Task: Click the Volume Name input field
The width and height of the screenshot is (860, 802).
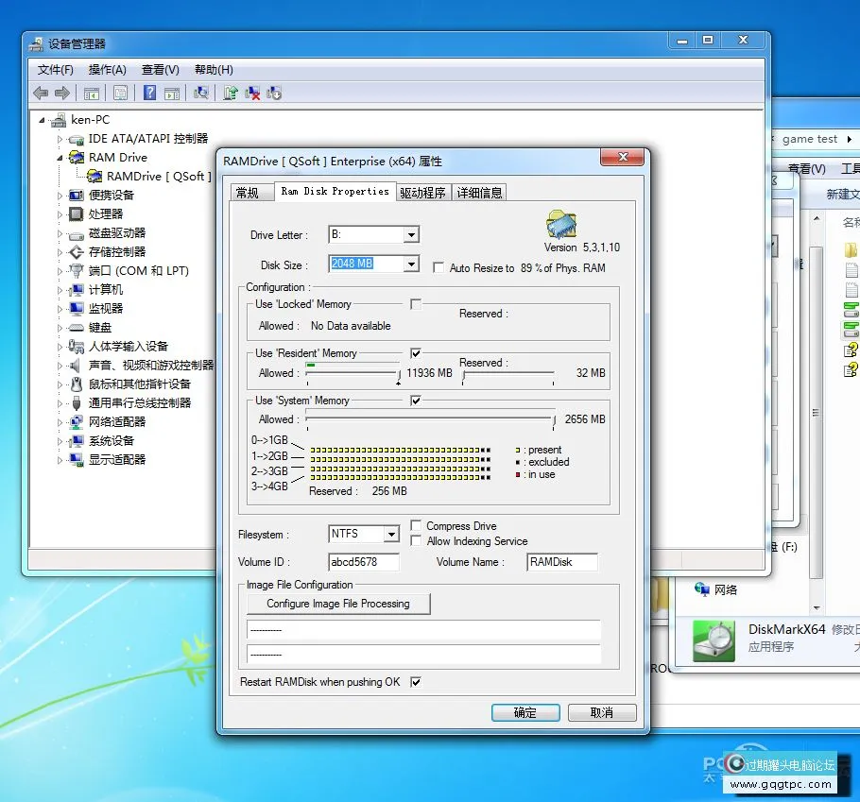Action: click(x=562, y=562)
